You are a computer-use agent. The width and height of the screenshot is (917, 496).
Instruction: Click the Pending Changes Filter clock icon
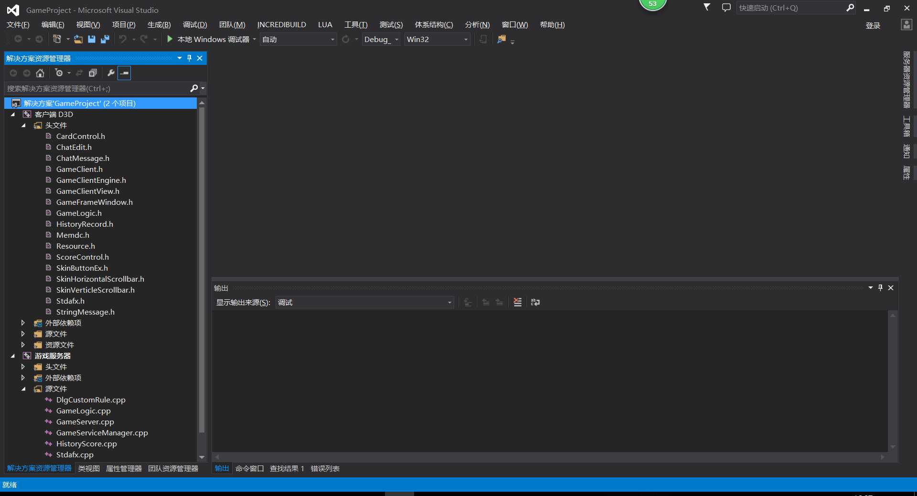[x=59, y=73]
